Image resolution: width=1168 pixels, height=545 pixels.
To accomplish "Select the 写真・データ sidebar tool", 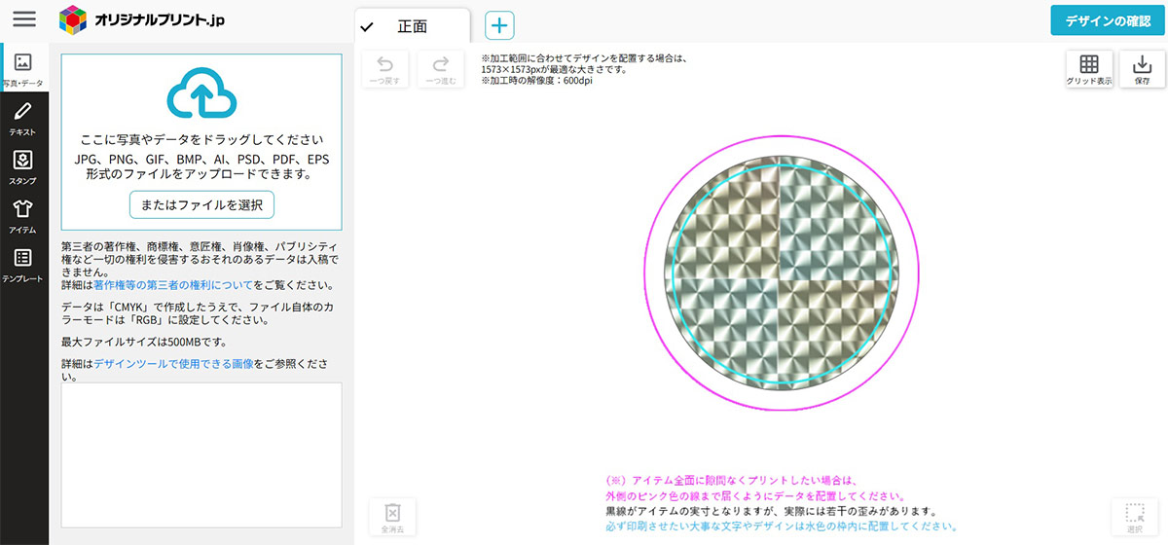I will [23, 70].
